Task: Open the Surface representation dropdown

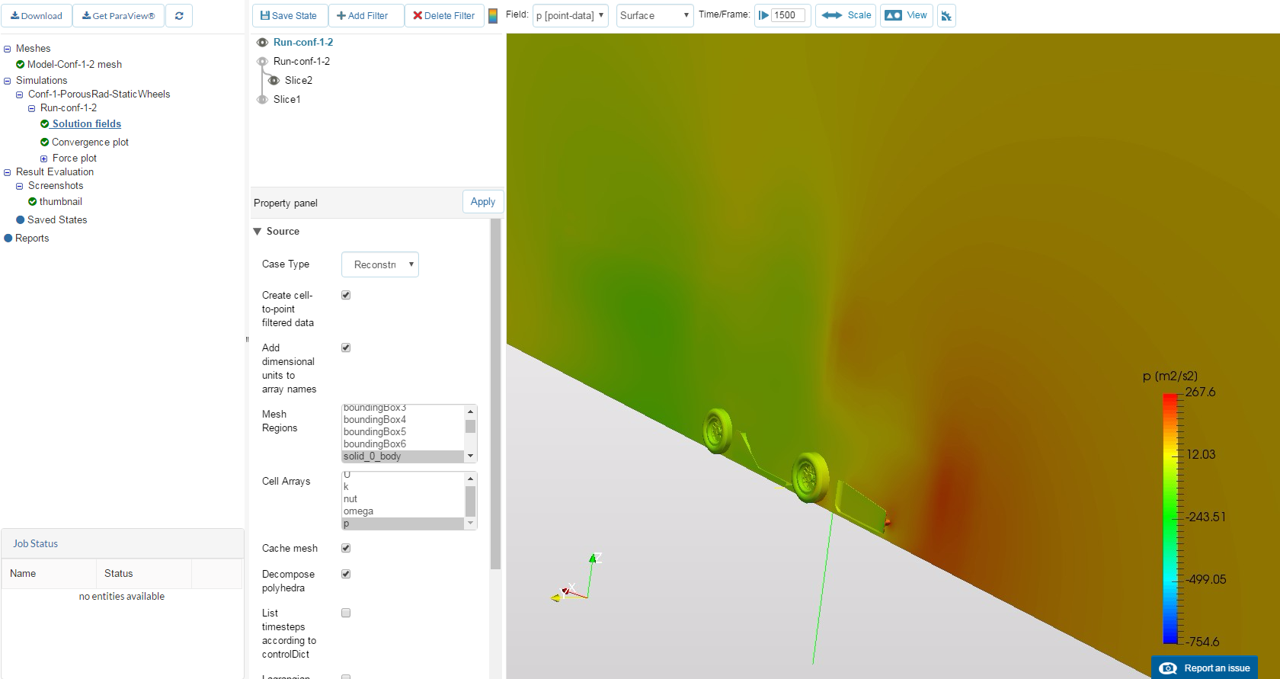Action: pos(654,16)
